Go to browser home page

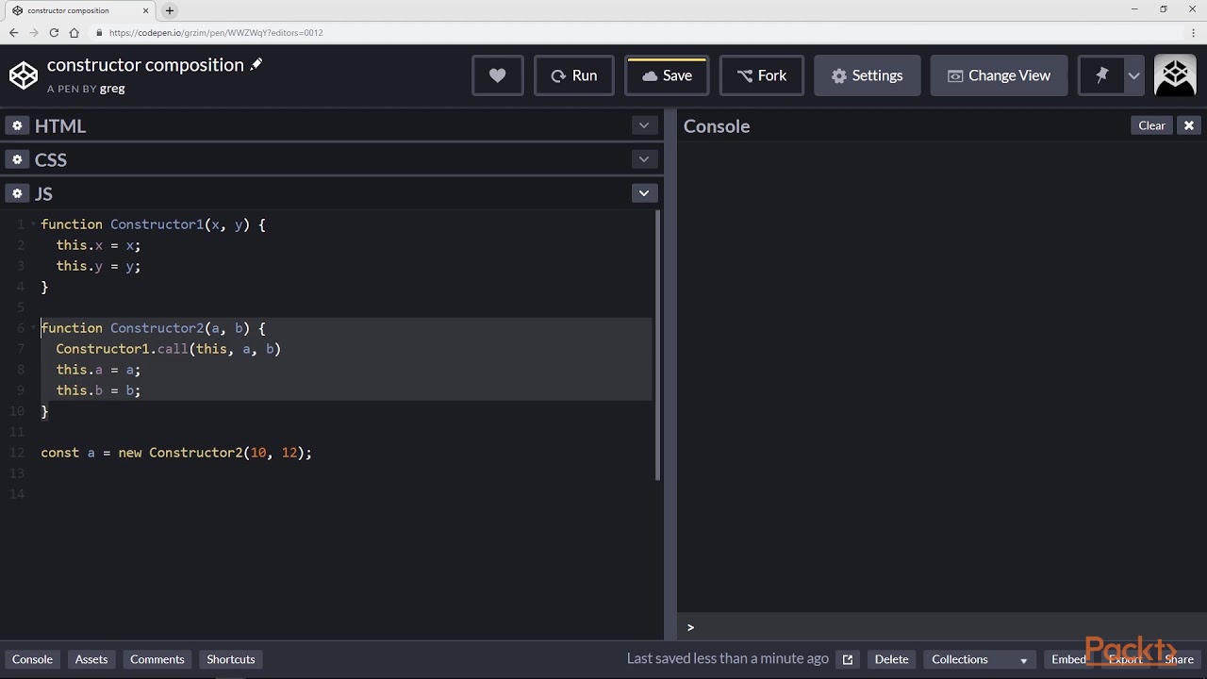[x=74, y=33]
